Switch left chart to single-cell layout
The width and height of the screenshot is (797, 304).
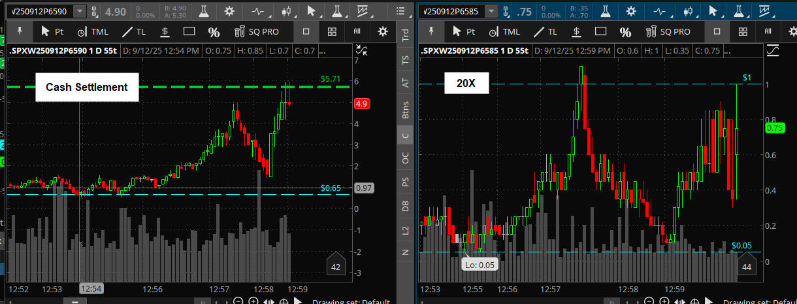306,31
